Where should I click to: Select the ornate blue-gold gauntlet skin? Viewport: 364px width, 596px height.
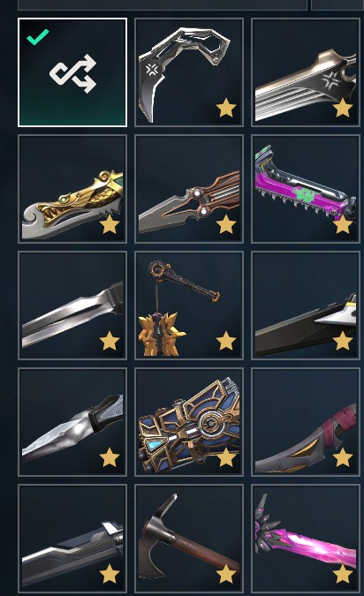(189, 422)
